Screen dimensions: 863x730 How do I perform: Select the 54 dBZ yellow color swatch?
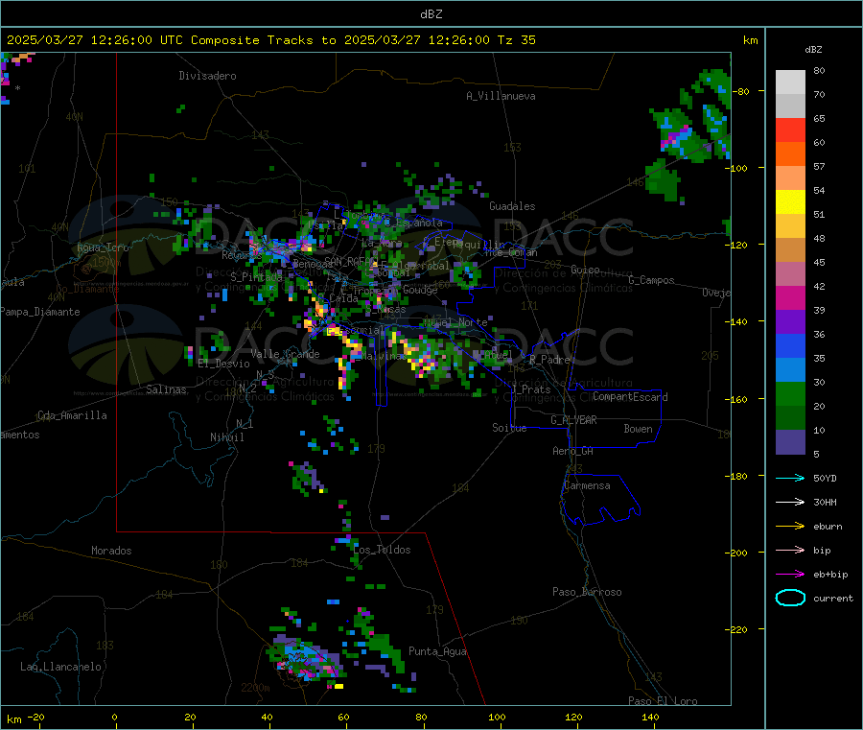790,202
